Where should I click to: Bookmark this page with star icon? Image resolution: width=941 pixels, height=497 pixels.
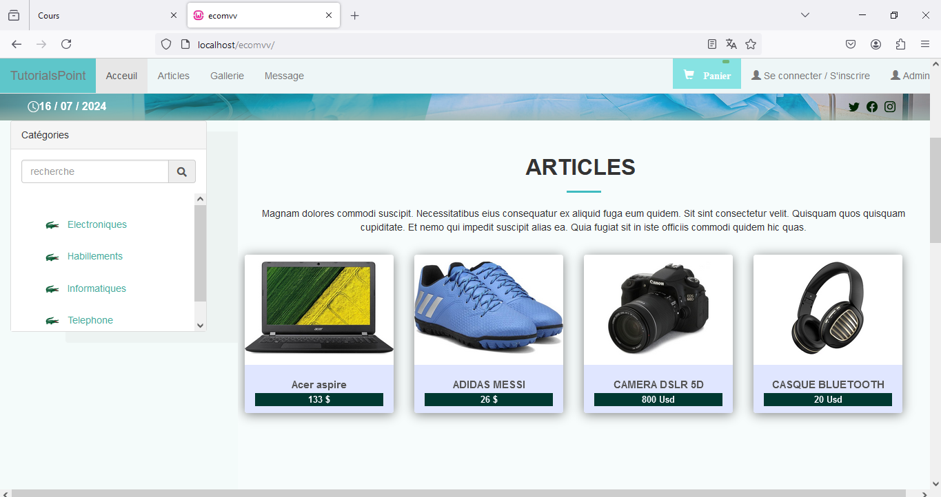point(751,44)
